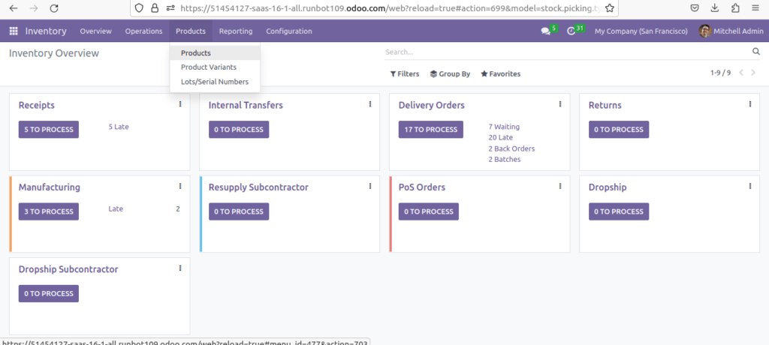The width and height of the screenshot is (769, 345).
Task: Reload the page in the browser
Action: coord(54,7)
